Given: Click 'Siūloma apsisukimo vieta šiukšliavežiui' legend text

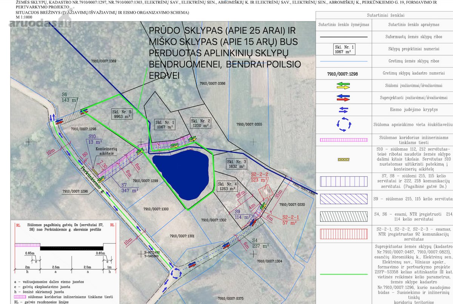Looking at the screenshot, I should tap(413, 124).
